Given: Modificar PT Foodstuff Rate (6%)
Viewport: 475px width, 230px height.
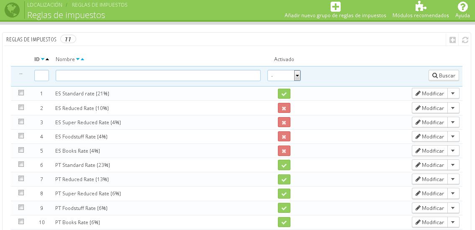Looking at the screenshot, I should (429, 208).
